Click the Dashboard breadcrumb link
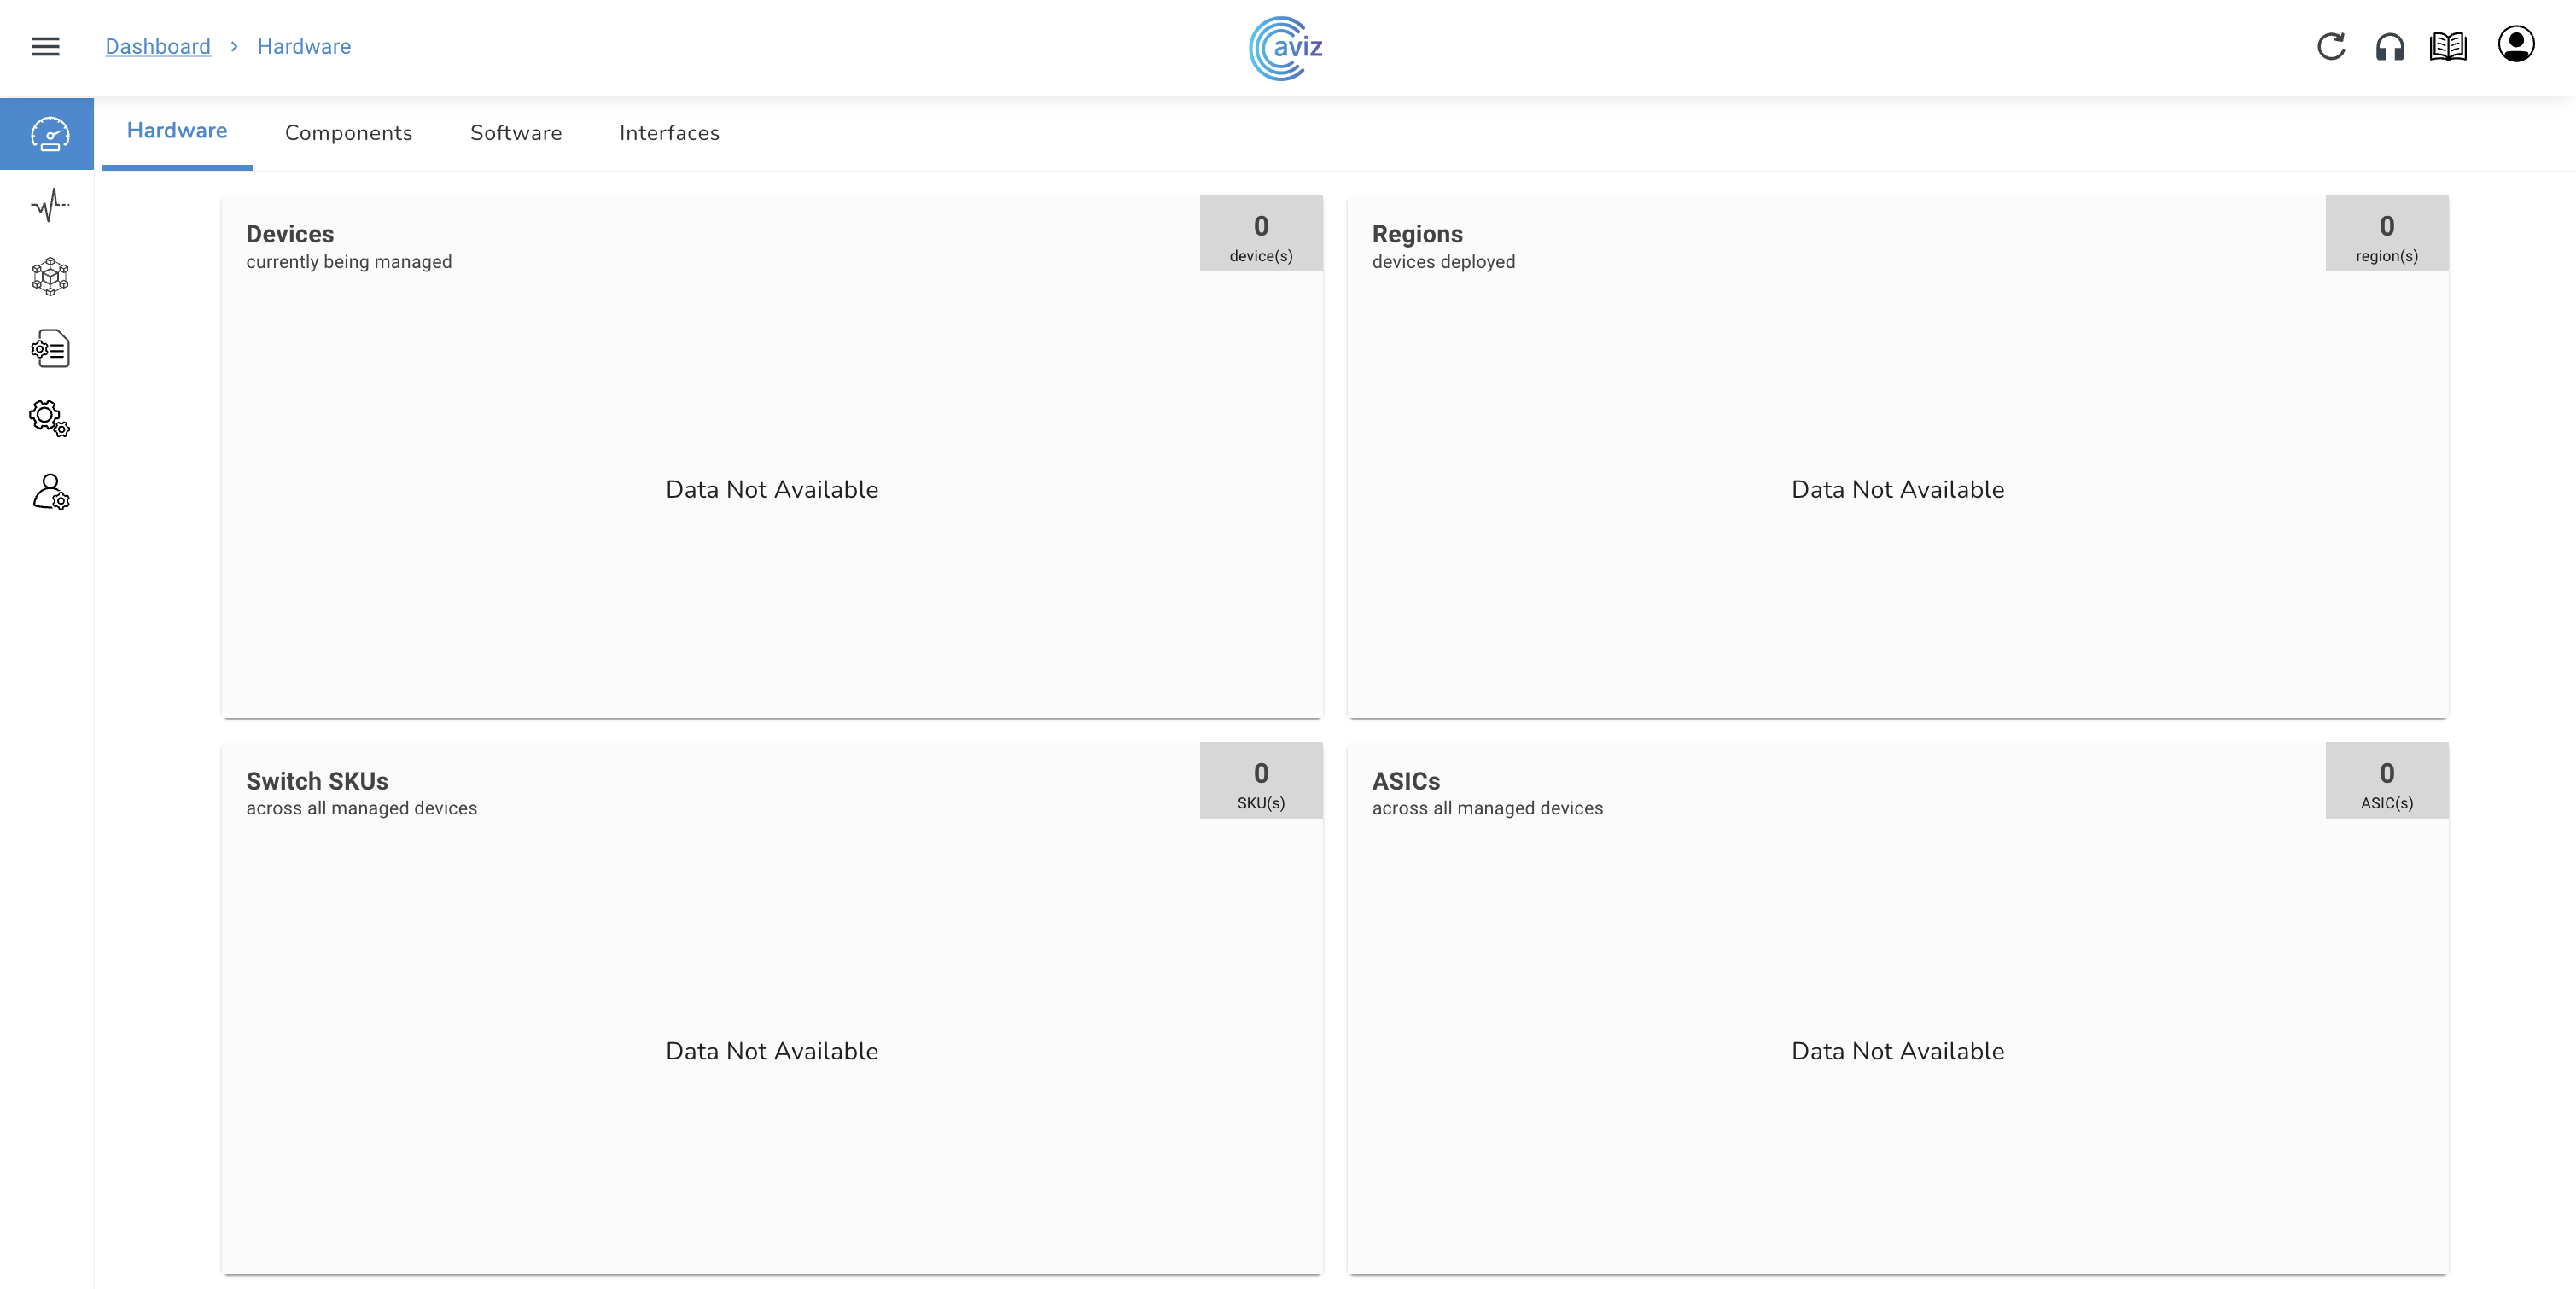Screen dimensions: 2576x1289 [158, 47]
